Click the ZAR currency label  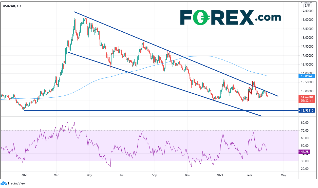click(308, 5)
